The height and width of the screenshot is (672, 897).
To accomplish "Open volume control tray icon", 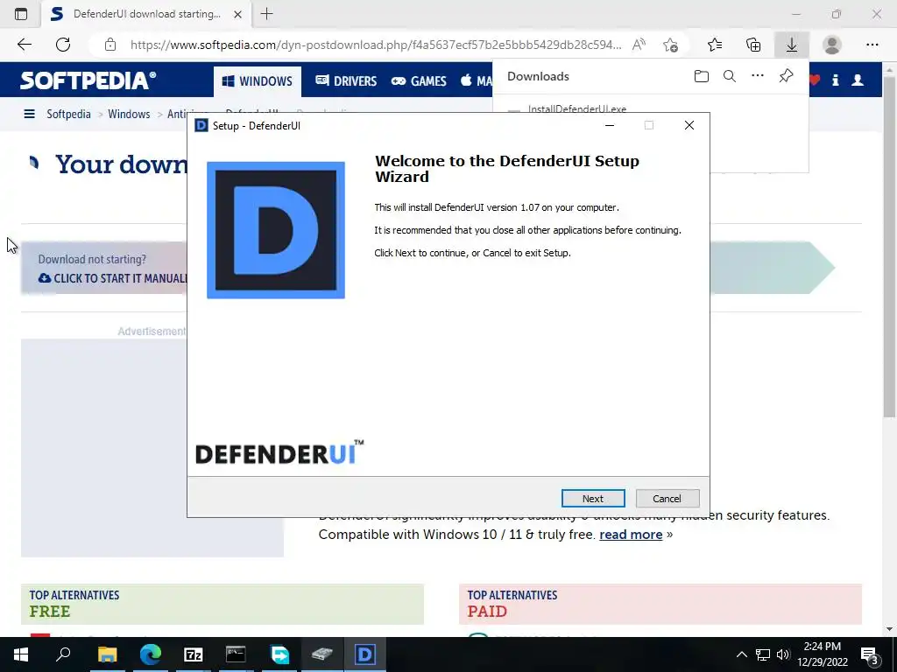I will (x=783, y=654).
